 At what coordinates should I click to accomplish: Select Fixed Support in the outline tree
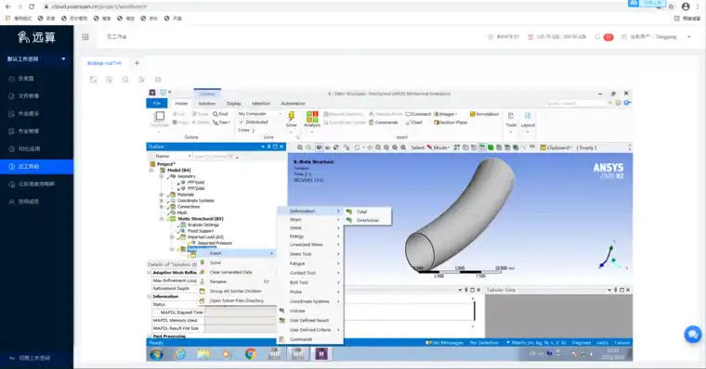pos(200,231)
